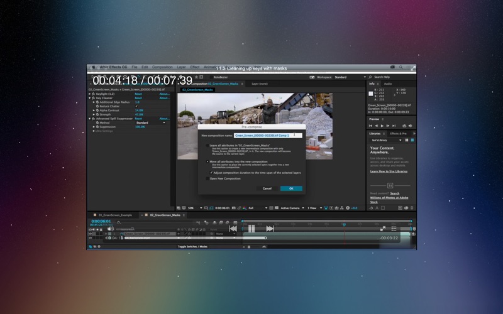The height and width of the screenshot is (314, 503).
Task: Toggle the loop icon in Preview panel
Action: 404,126
